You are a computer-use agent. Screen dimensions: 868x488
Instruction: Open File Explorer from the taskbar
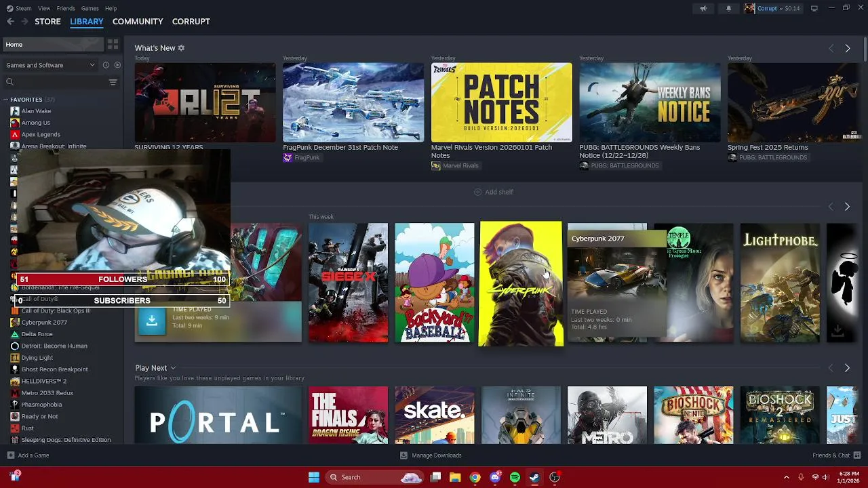coord(455,477)
